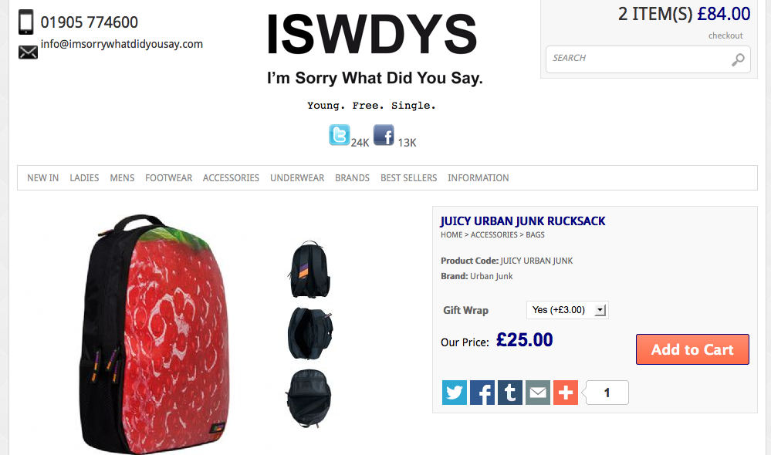Click the Add to Cart button
771x455 pixels.
pos(692,349)
